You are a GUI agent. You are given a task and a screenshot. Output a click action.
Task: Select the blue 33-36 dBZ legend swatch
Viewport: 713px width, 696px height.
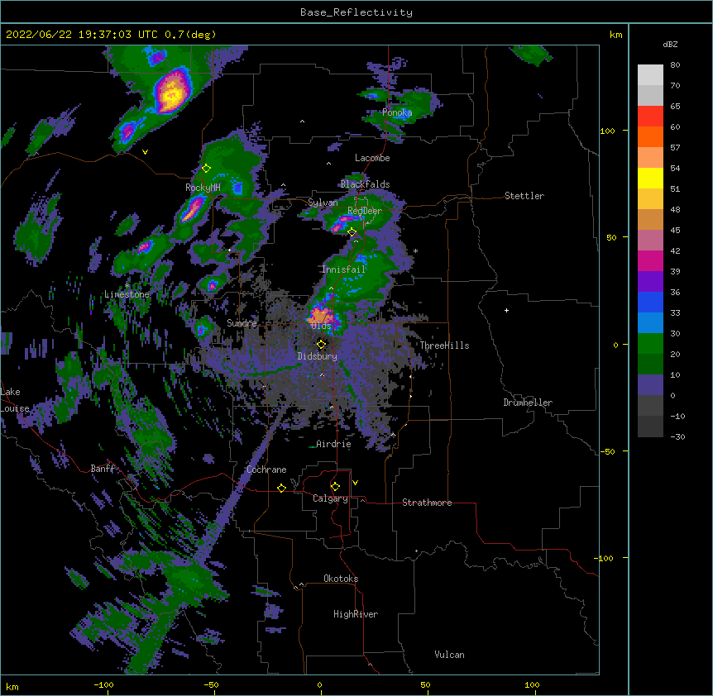pyautogui.click(x=650, y=302)
